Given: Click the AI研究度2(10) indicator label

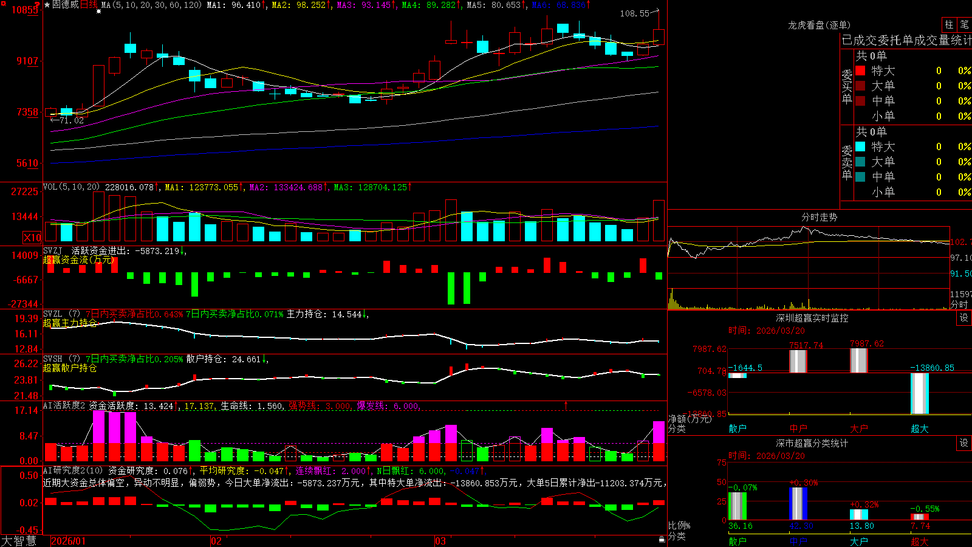Looking at the screenshot, I should point(73,470).
